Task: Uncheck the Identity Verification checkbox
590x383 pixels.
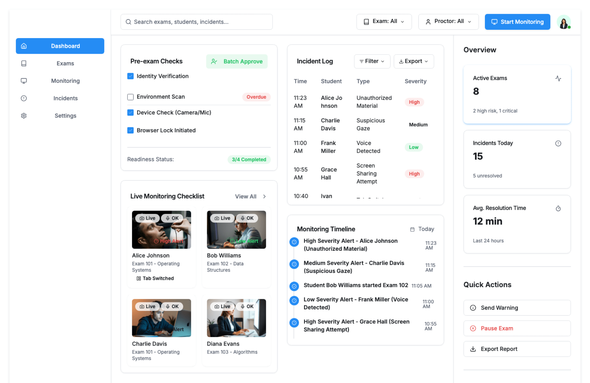Action: (x=131, y=76)
